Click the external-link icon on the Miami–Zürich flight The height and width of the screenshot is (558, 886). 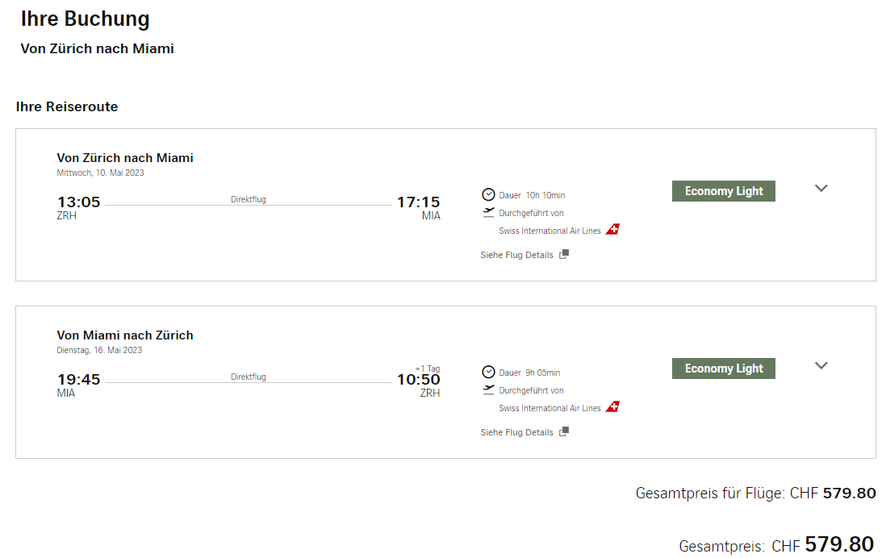564,431
